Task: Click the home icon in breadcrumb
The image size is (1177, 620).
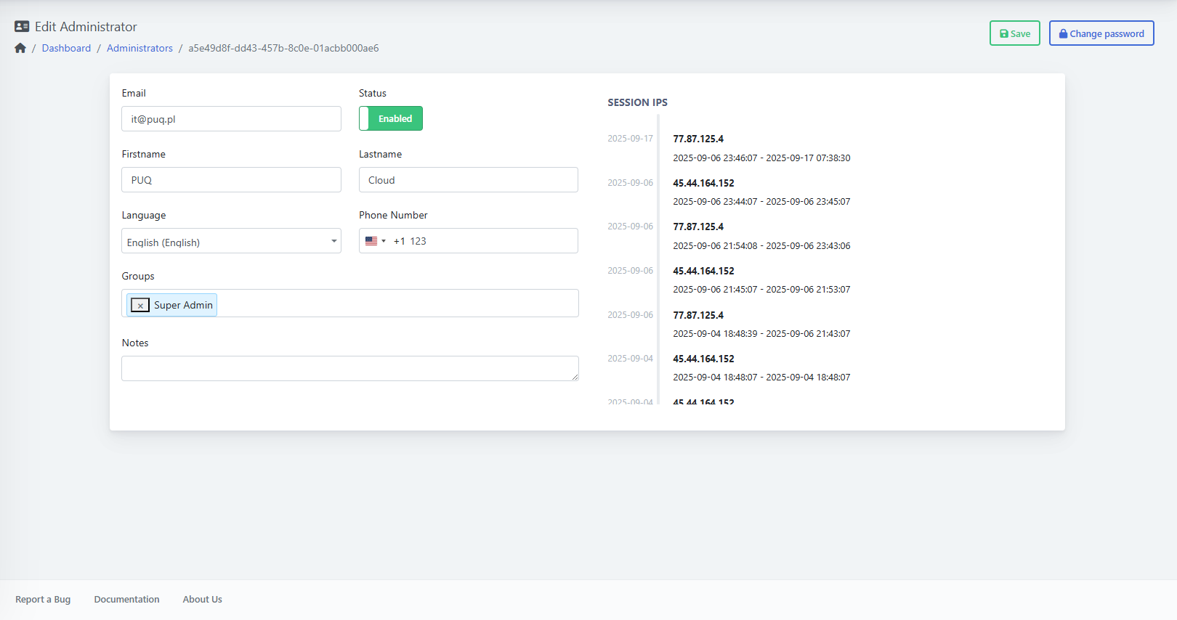Action: click(20, 48)
